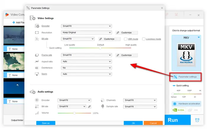
Task: Select the snowy landscape video thumbnail
Action: 14,35
